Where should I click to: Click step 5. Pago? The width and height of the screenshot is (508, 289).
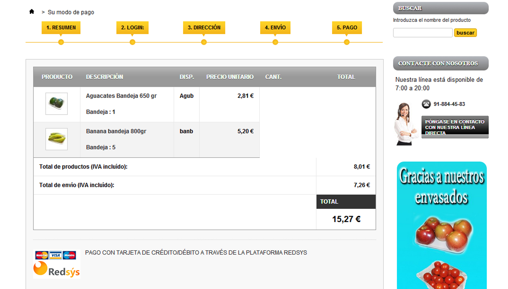(347, 28)
